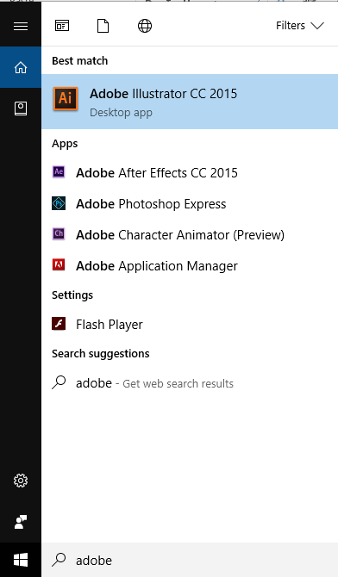
Task: Click the 'Desktop app' subtitle text
Action: [121, 113]
